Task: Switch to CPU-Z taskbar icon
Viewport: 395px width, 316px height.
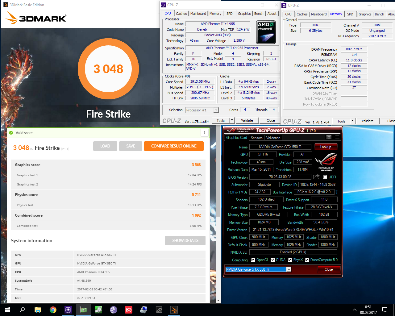Action: [x=68, y=310]
